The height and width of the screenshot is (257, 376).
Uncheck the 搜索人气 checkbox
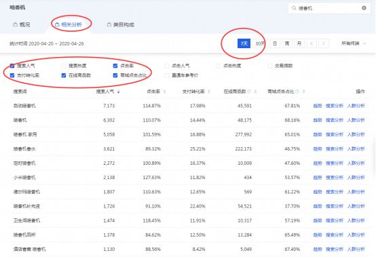point(12,66)
